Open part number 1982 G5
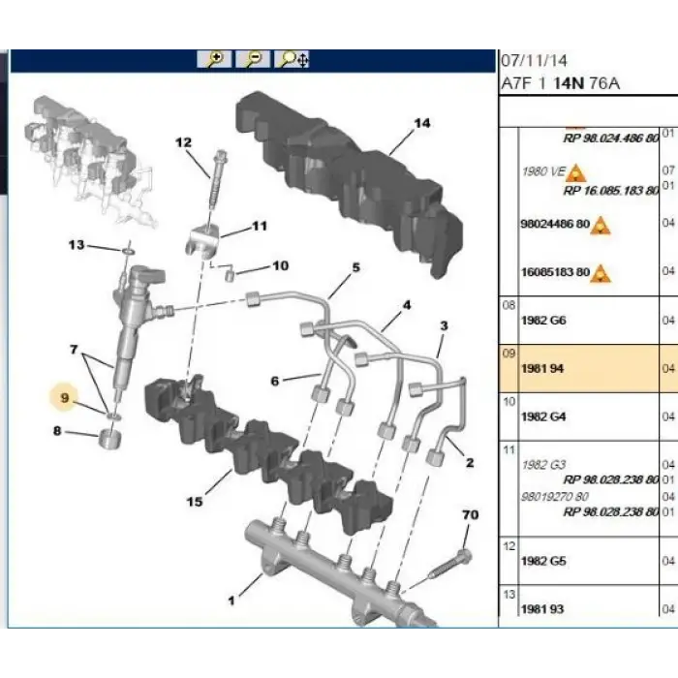Viewport: 678px width, 678px height. pos(543,561)
